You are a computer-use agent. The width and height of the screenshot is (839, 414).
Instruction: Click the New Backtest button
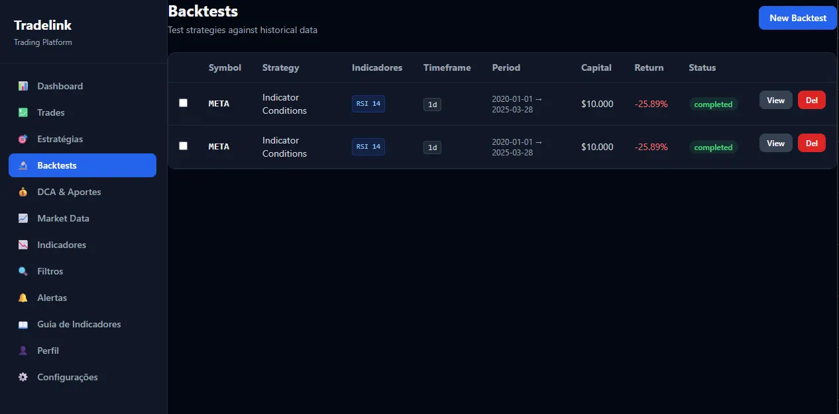click(x=798, y=18)
